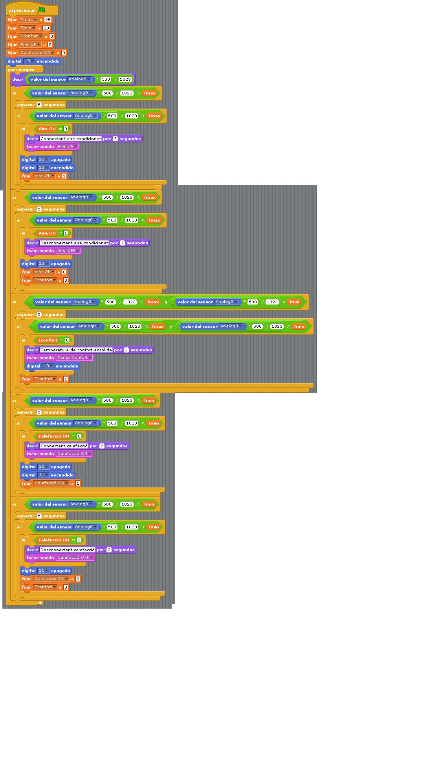Click the 'Connectant calefacció' text field

tap(64, 446)
